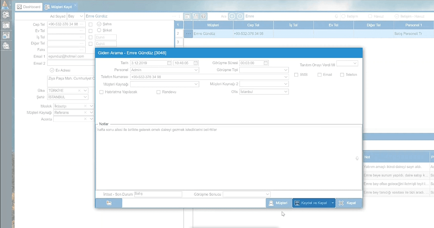This screenshot has width=434, height=228.
Task: Open the Telefon Numarası dropdown
Action: click(286, 77)
